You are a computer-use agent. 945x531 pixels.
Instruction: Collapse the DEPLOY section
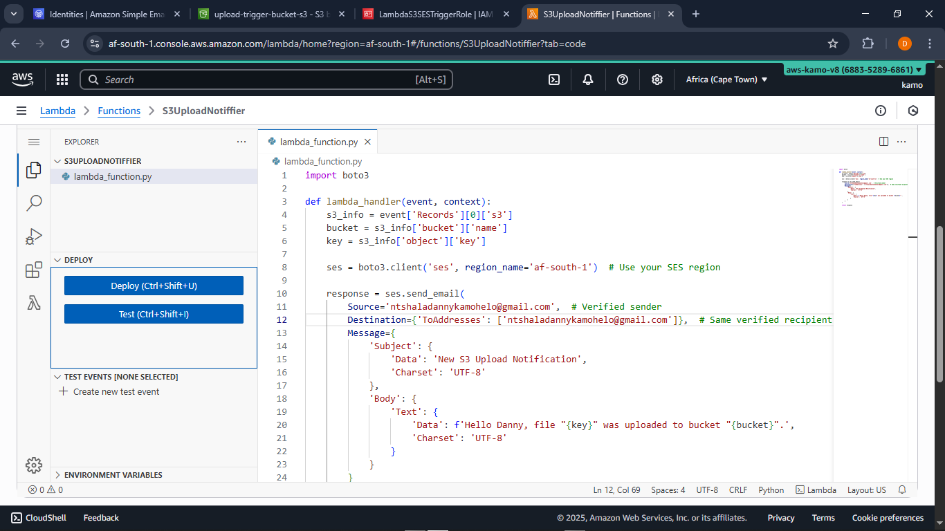[57, 260]
